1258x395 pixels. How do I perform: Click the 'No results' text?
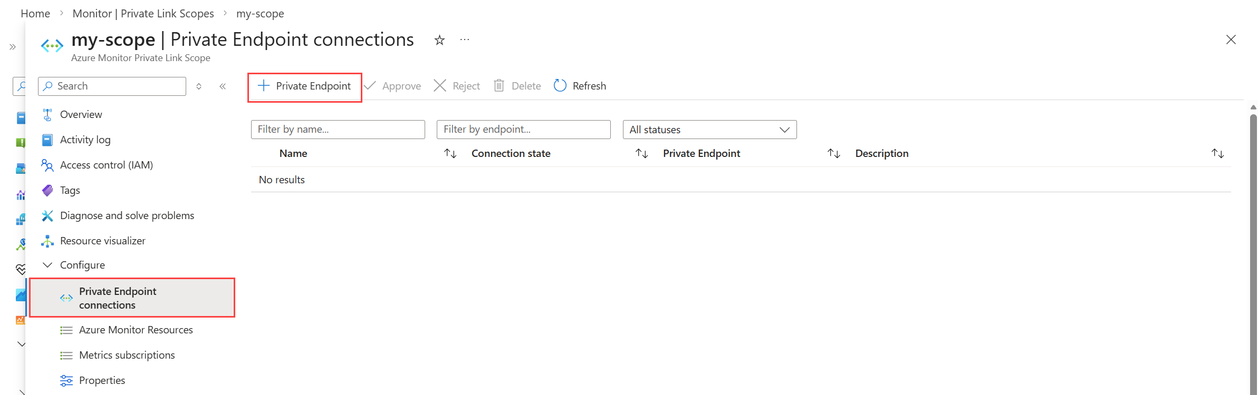(282, 180)
